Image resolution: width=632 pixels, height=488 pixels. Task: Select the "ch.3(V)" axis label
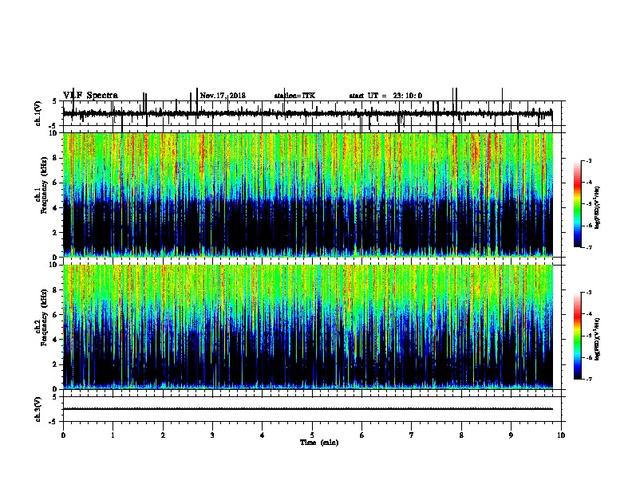(38, 409)
